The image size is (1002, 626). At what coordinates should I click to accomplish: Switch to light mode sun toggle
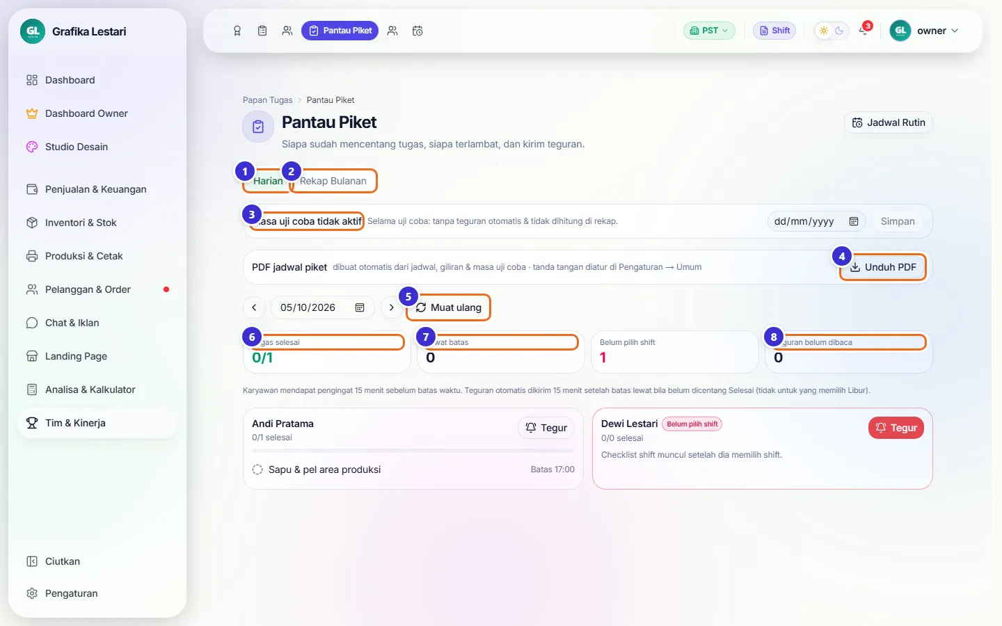coord(824,31)
